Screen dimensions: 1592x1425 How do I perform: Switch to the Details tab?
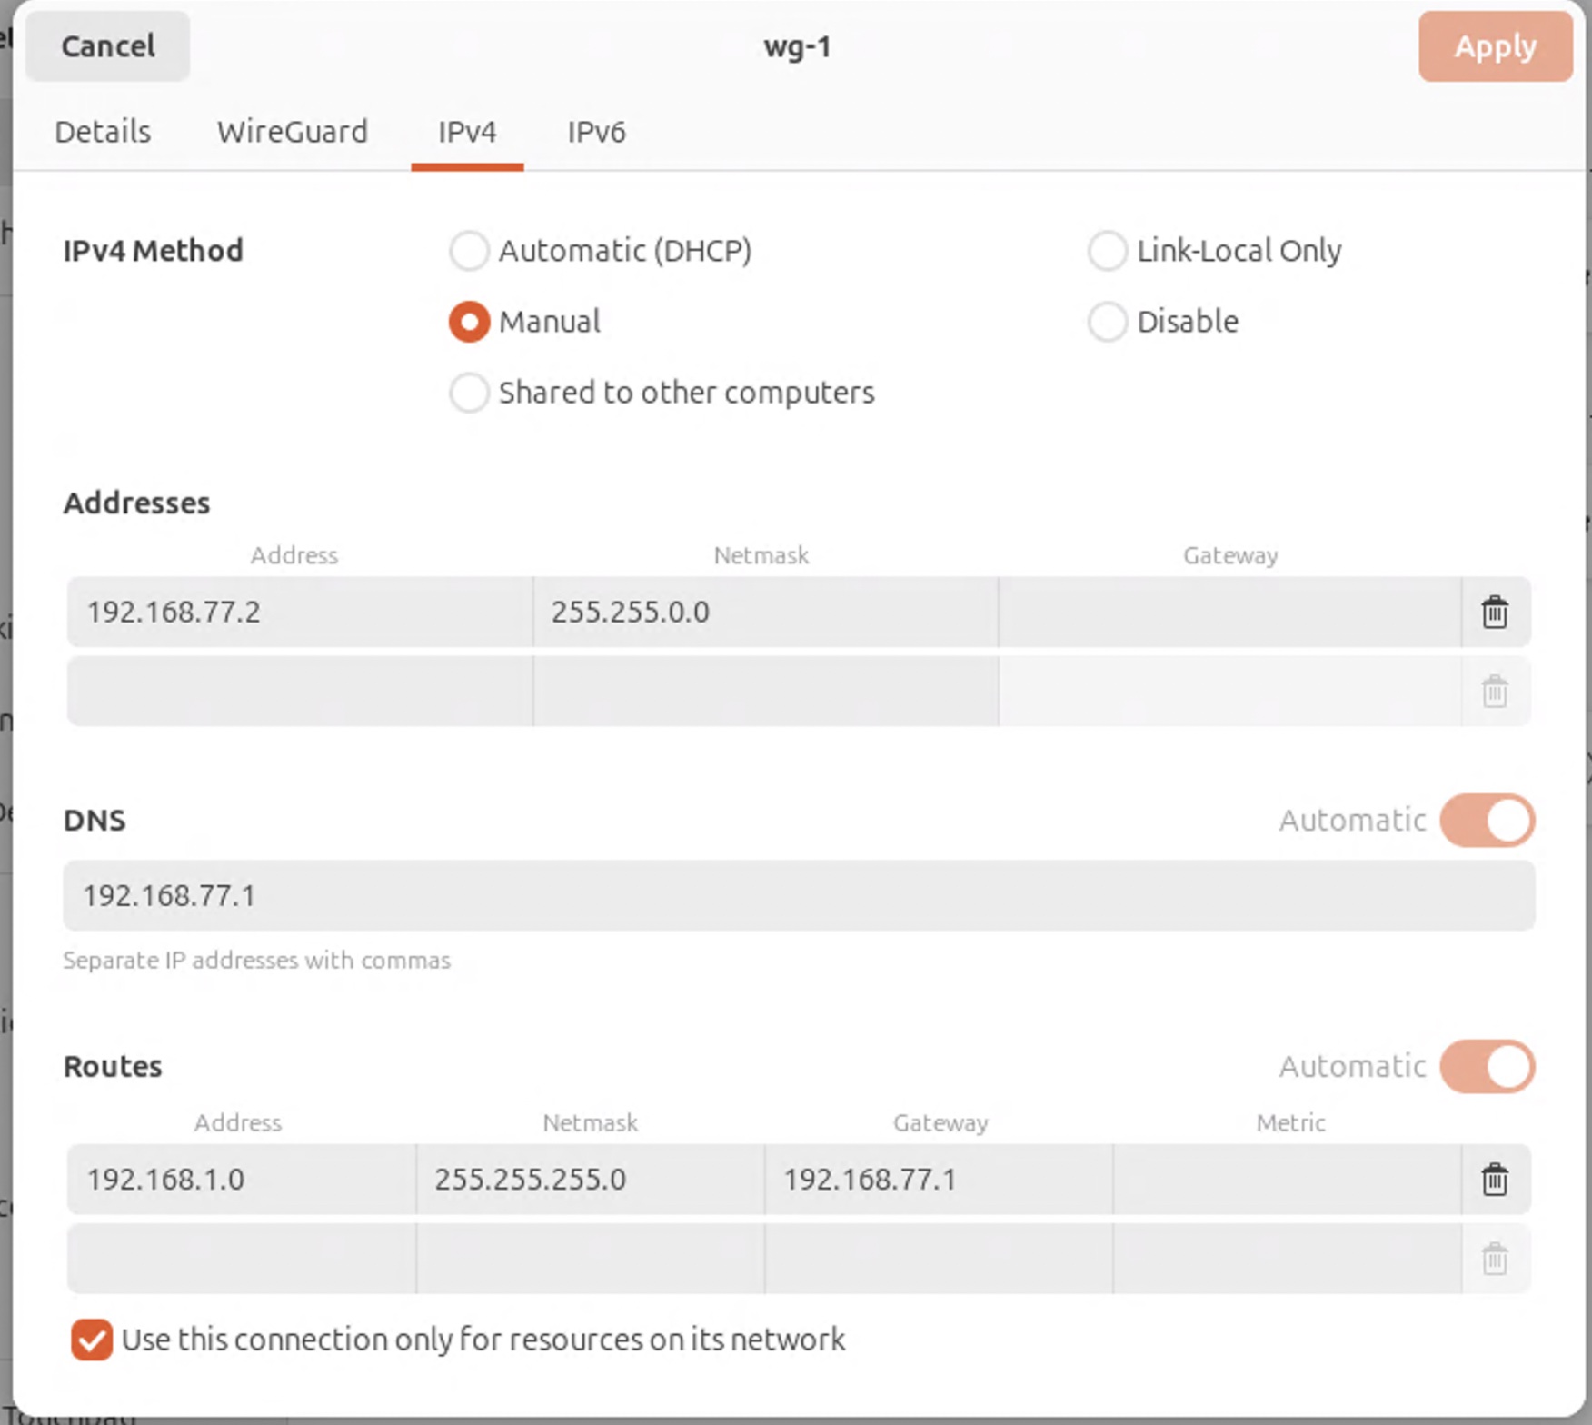coord(102,132)
